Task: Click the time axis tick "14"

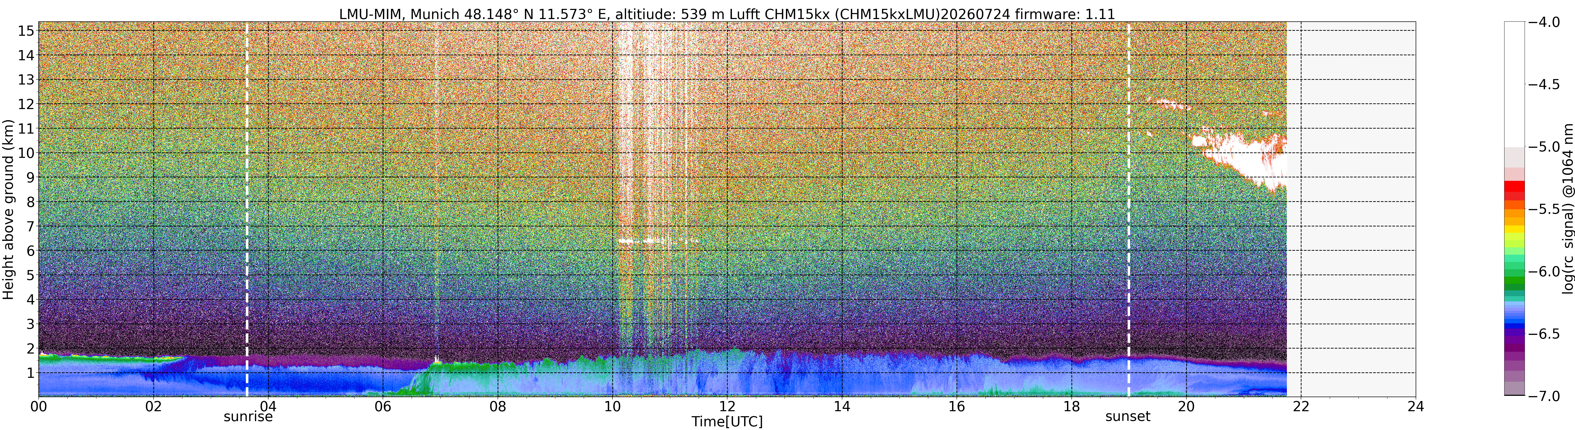Action: (842, 407)
